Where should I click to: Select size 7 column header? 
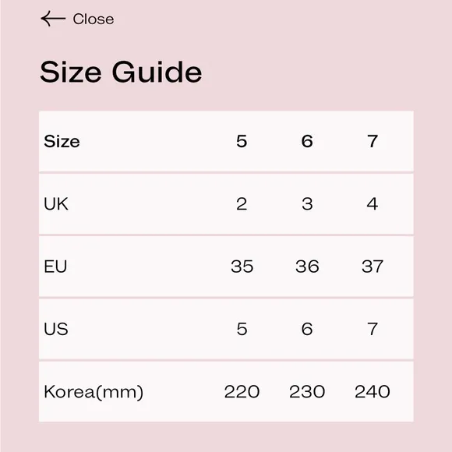point(373,141)
